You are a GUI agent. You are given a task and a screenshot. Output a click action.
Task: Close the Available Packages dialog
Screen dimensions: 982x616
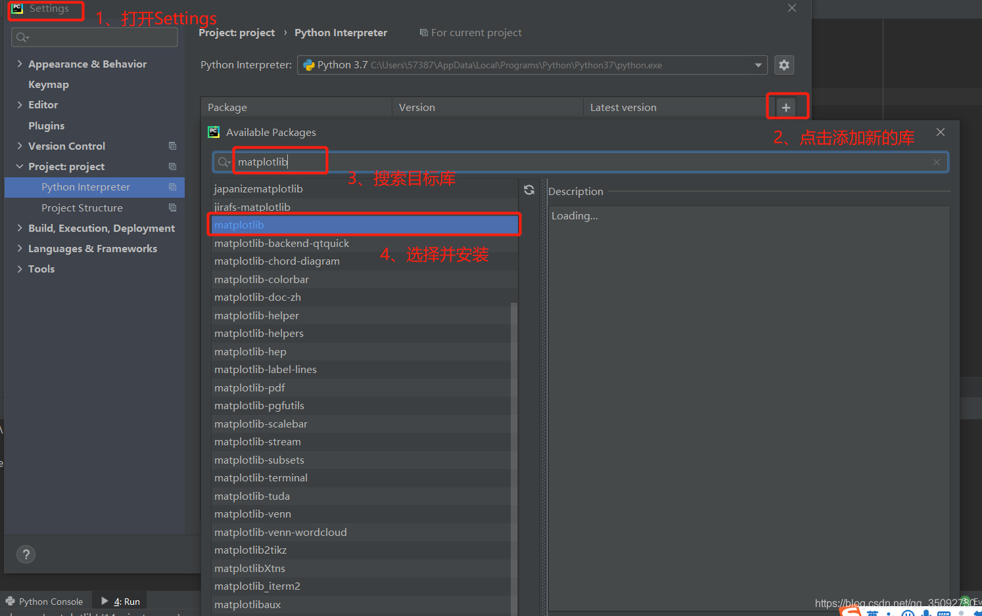click(x=941, y=132)
